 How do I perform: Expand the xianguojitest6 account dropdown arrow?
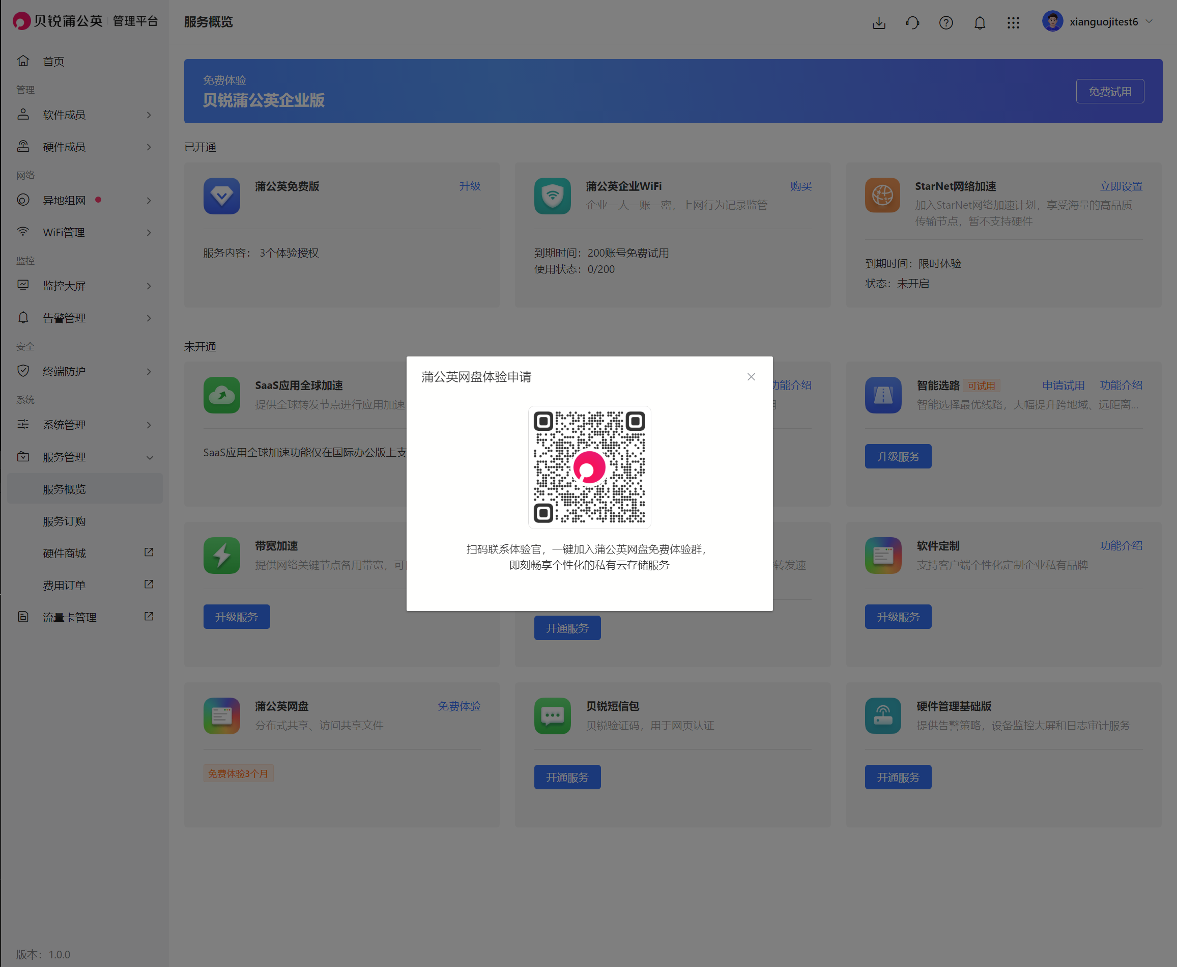pos(1150,21)
